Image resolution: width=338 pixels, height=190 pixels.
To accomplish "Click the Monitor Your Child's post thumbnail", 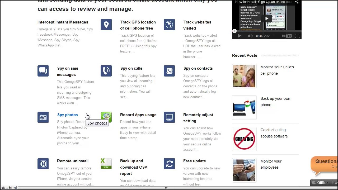I will [244, 76].
